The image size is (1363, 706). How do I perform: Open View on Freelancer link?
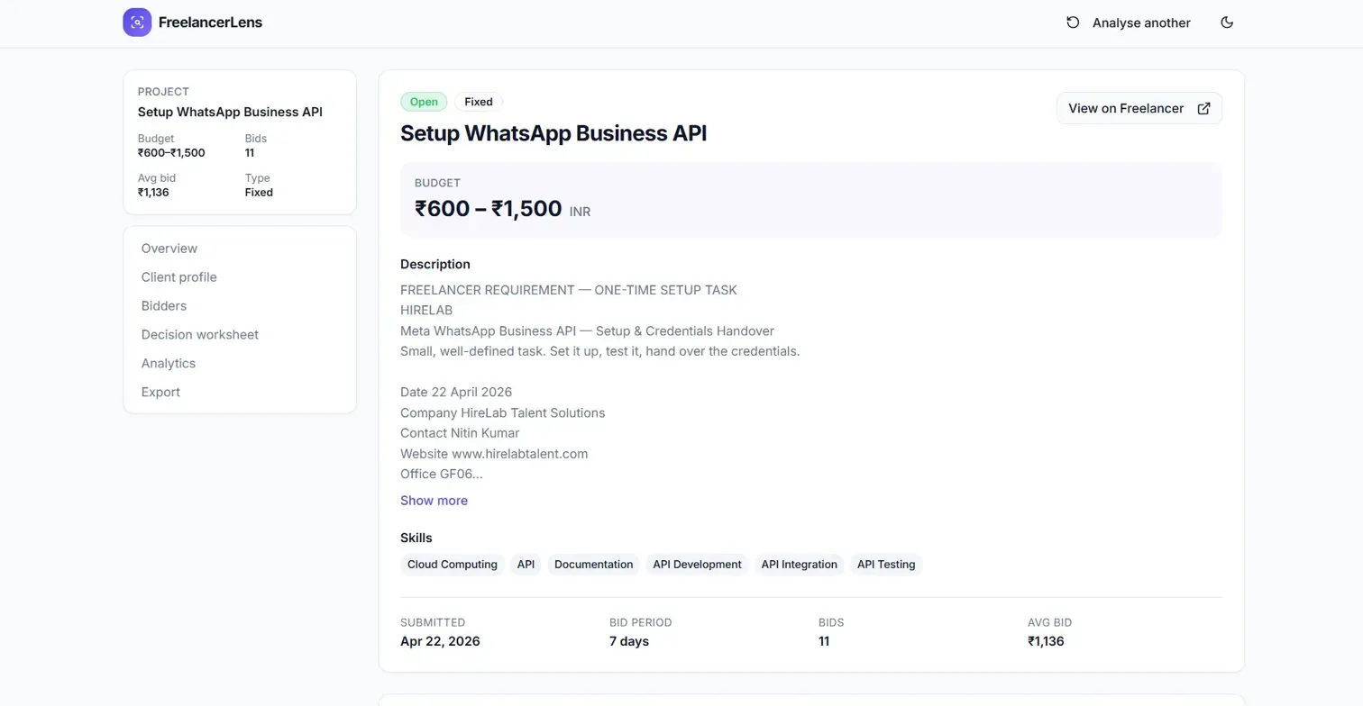pos(1139,108)
